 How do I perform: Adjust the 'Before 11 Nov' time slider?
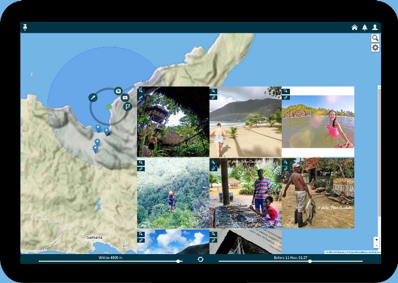click(311, 262)
